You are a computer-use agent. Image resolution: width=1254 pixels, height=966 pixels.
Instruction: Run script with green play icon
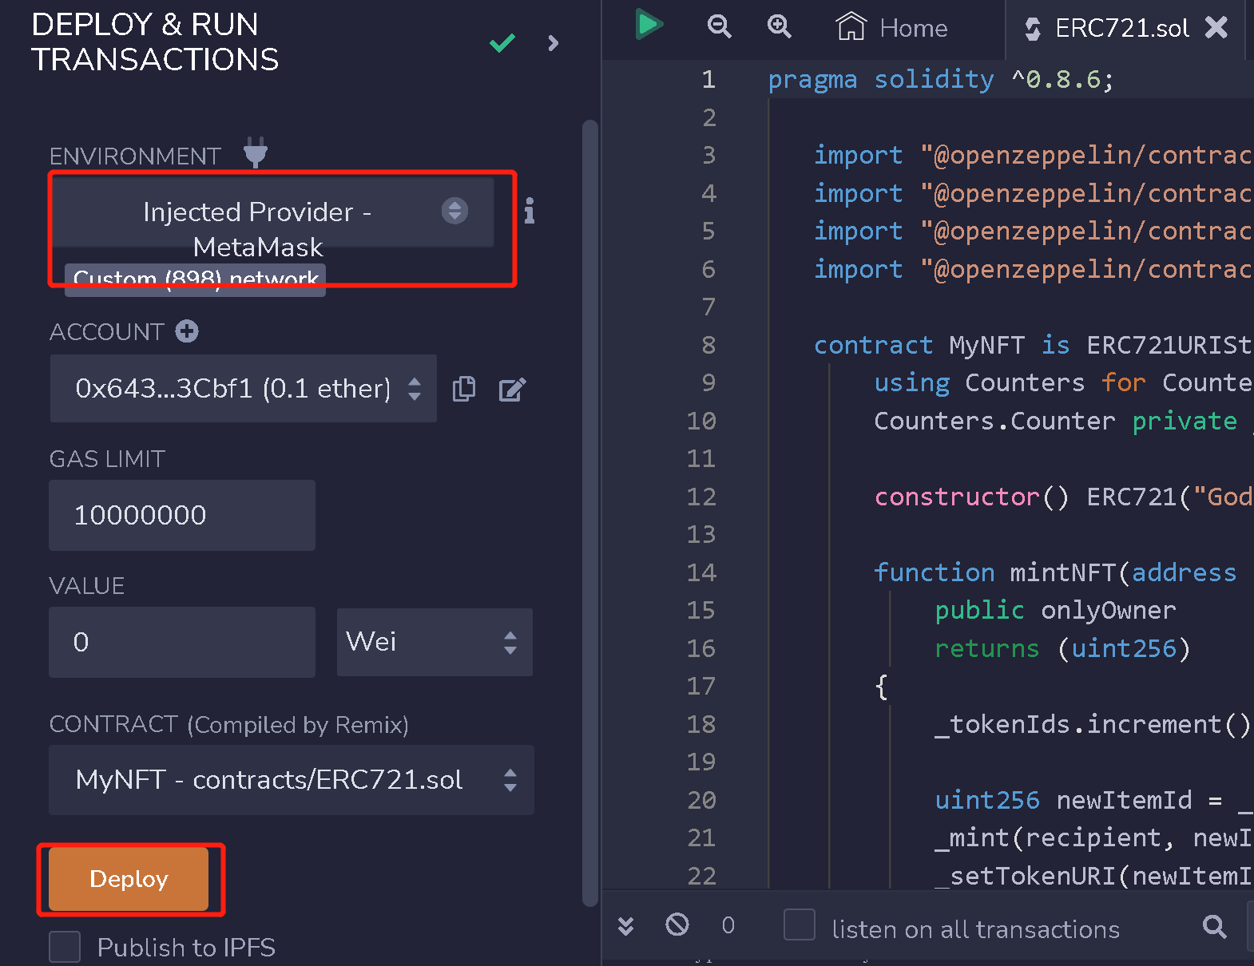[x=649, y=25]
